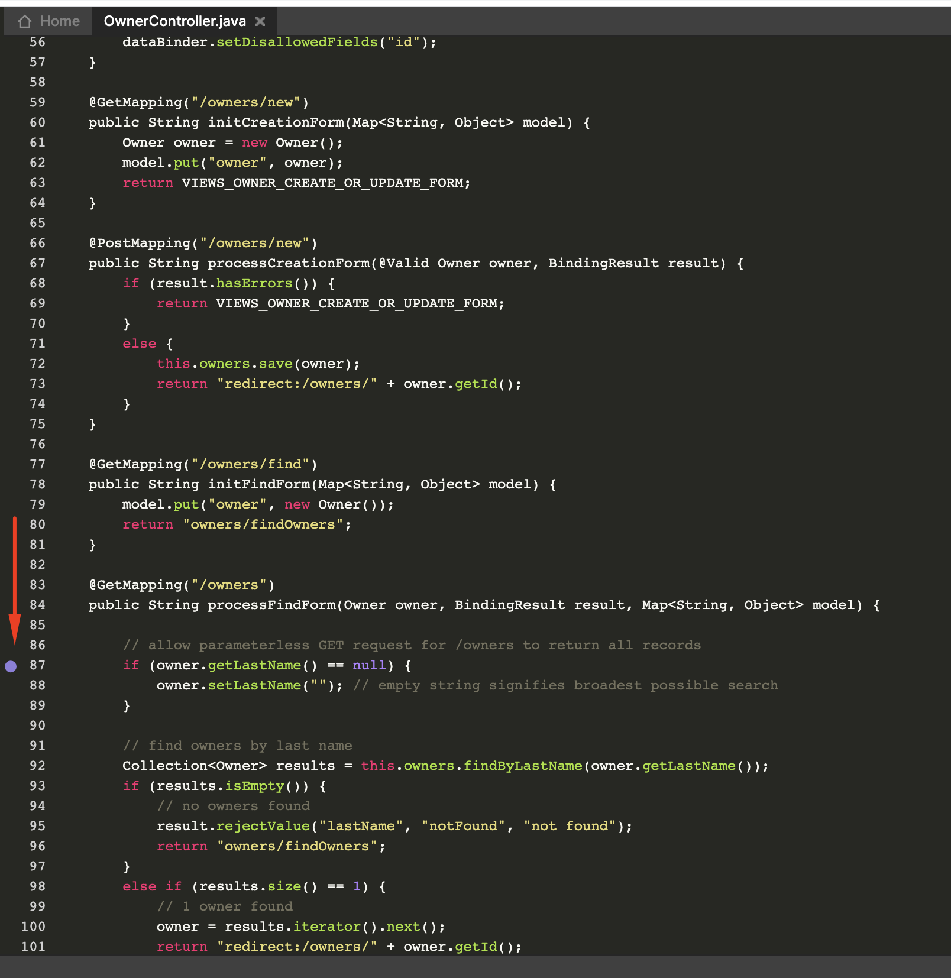The width and height of the screenshot is (951, 978).
Task: Click VIEWS_OWNER_CREATE_OR_UPDATE_FORM on line 69
Action: click(357, 303)
